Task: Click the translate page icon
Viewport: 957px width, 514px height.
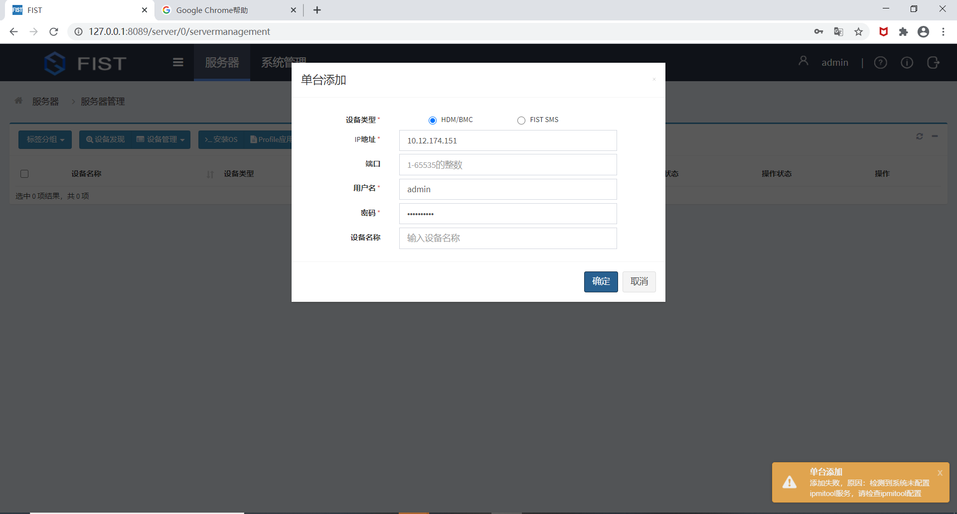Action: pyautogui.click(x=838, y=32)
